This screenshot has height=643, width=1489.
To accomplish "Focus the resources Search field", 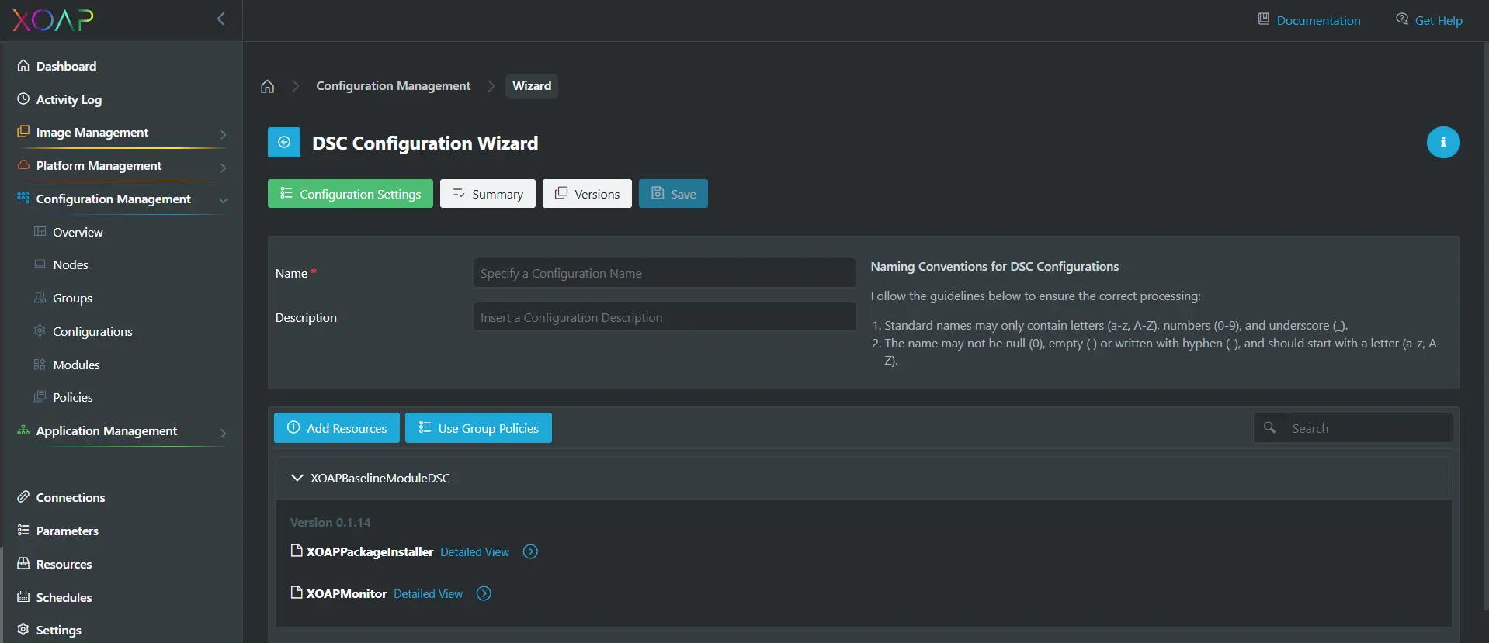I will (x=1369, y=428).
